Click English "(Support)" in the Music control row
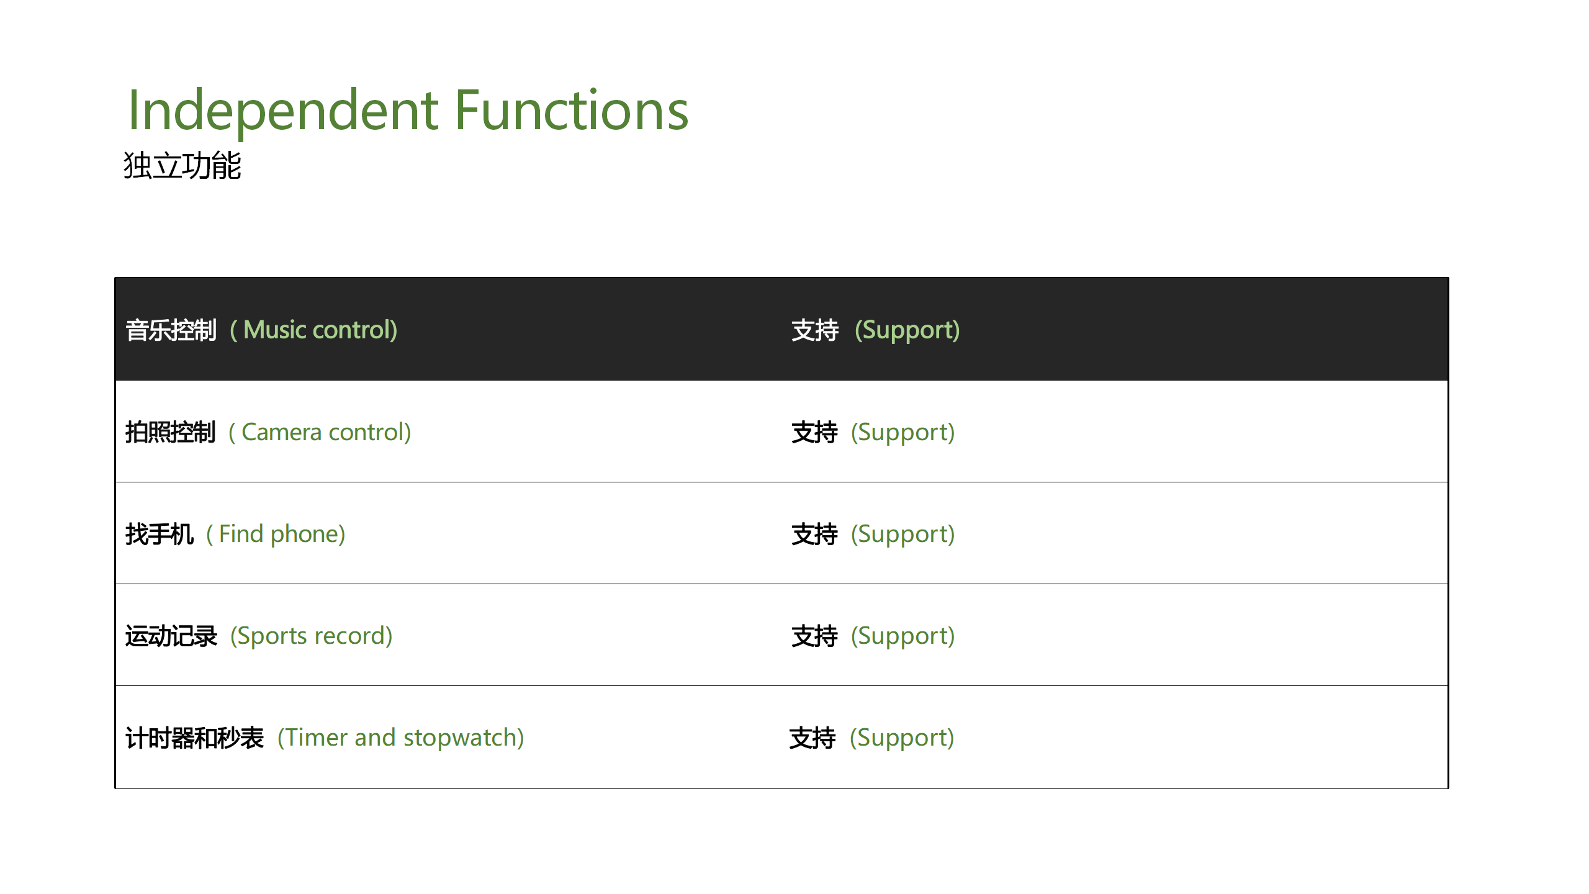 [x=907, y=330]
